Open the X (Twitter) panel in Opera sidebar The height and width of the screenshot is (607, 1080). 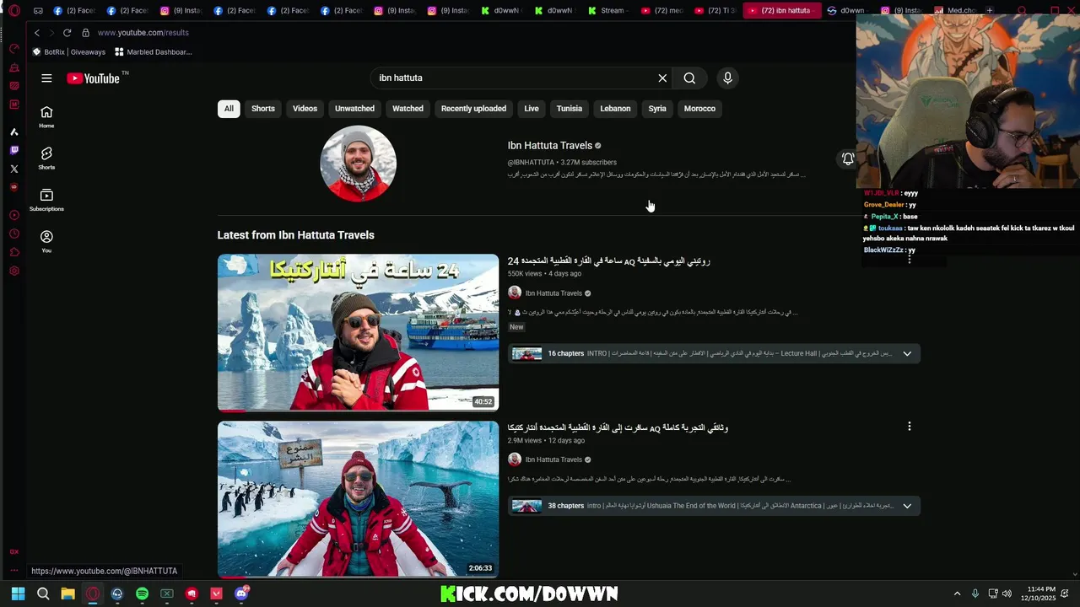14,169
